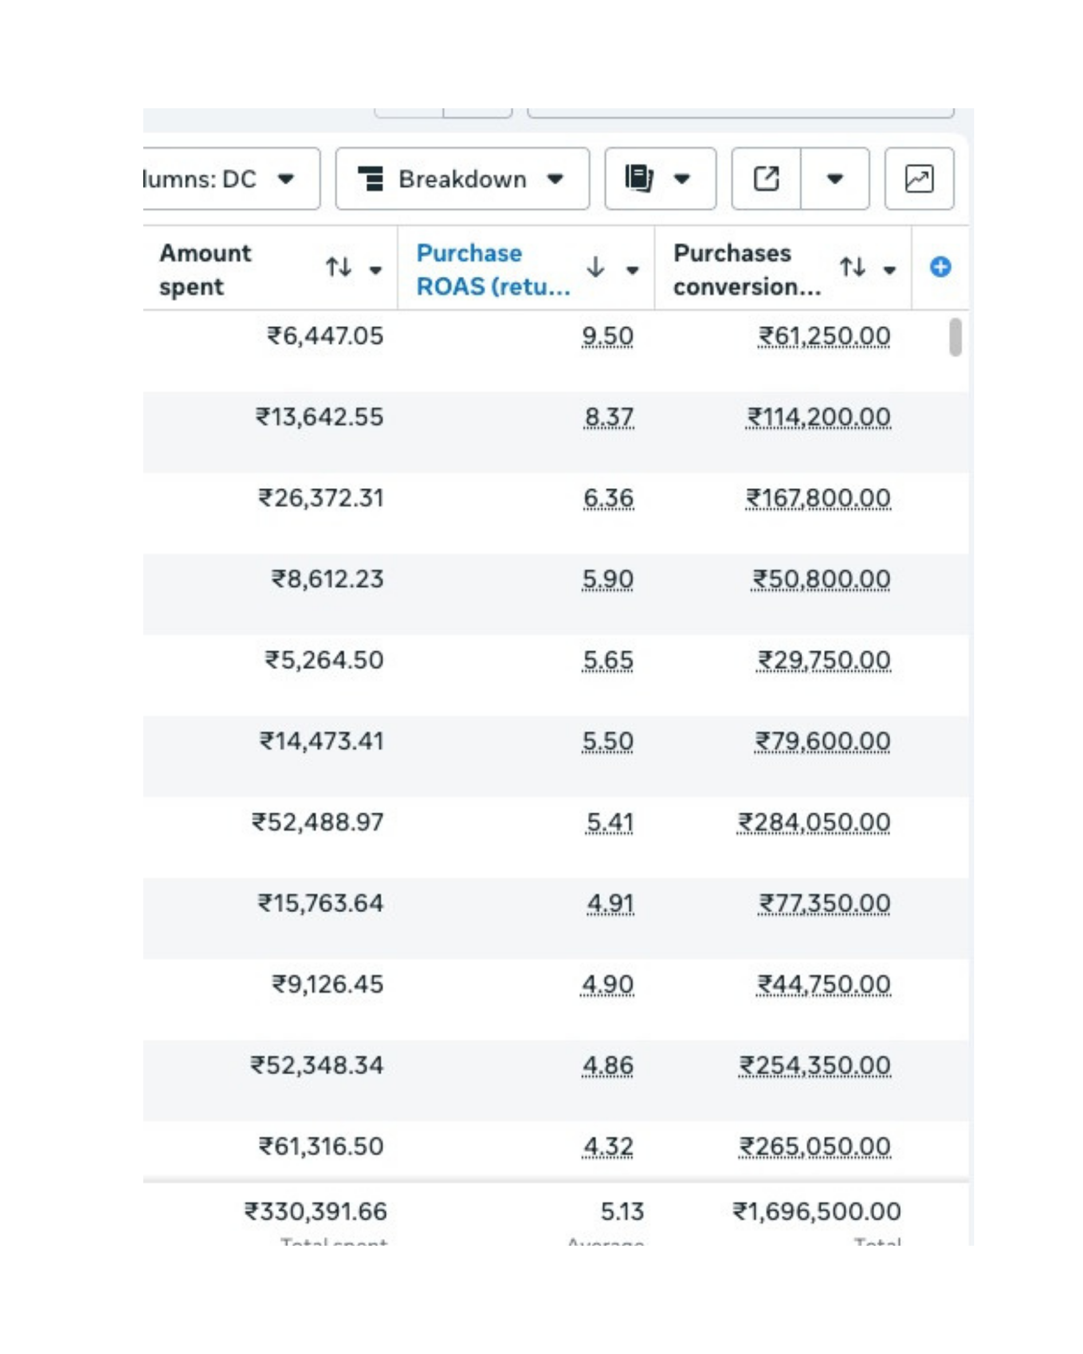Open Purchase ROAS column options caret
This screenshot has height=1354, width=1083.
pyautogui.click(x=633, y=270)
